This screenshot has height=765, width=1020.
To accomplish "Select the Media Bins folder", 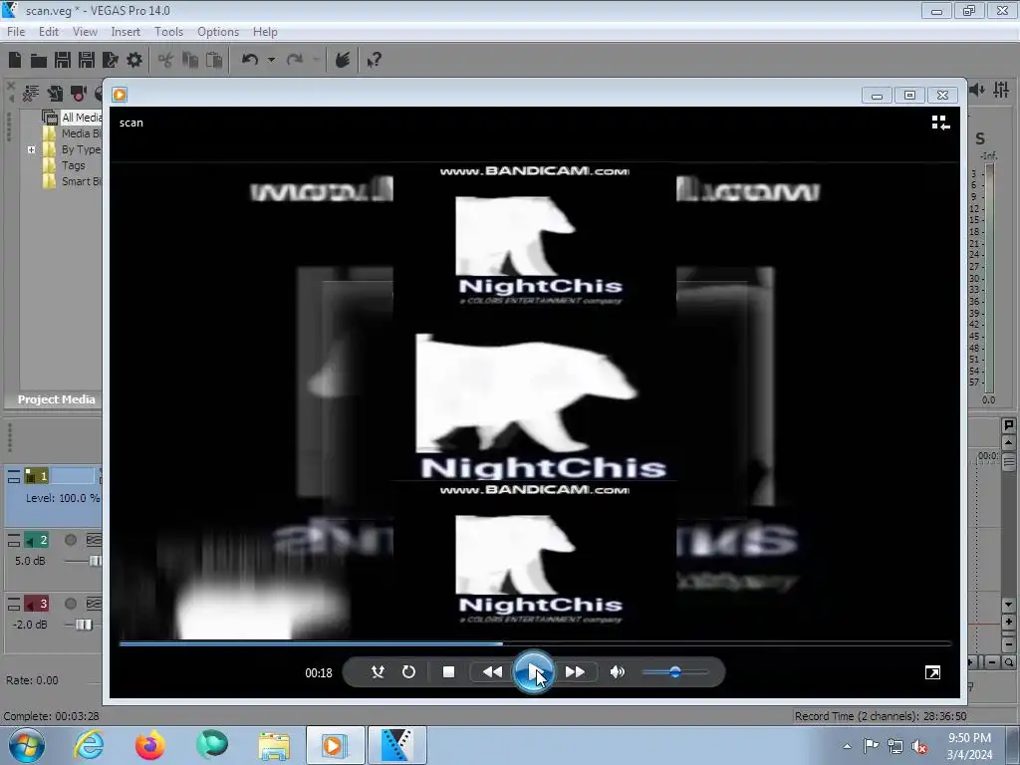I will click(x=82, y=133).
